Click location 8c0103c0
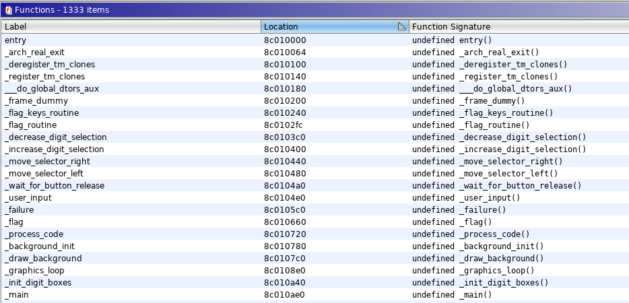 coord(285,137)
